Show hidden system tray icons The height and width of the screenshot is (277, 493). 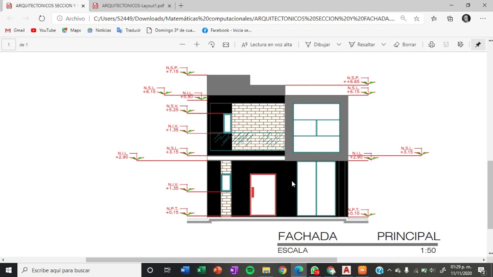[389, 270]
